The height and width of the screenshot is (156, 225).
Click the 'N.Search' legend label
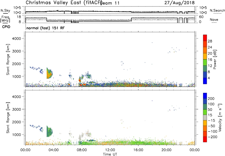point(217,10)
